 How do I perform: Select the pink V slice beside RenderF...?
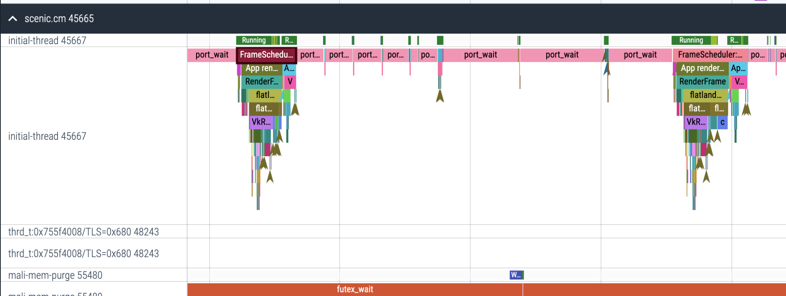point(290,82)
